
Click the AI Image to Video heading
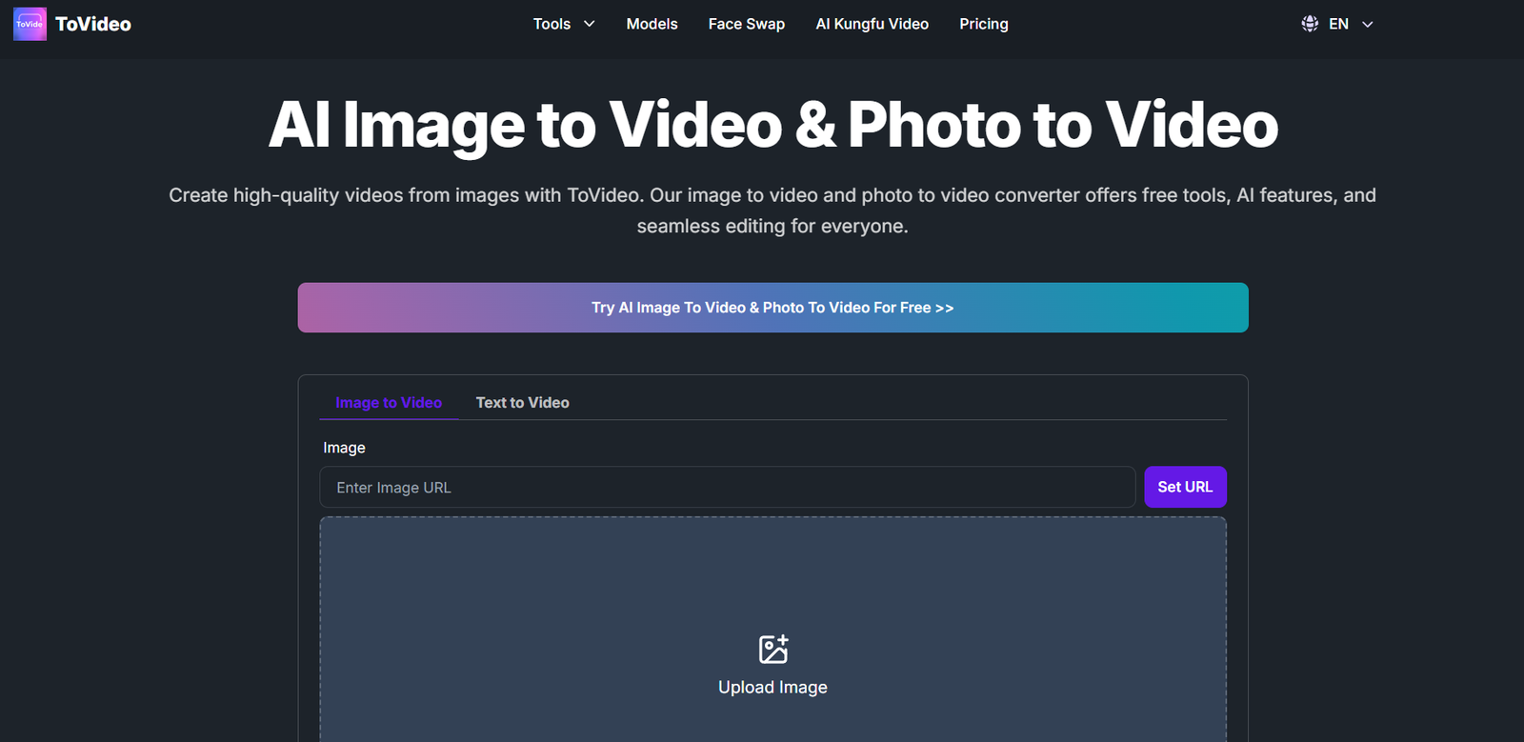pyautogui.click(x=772, y=125)
